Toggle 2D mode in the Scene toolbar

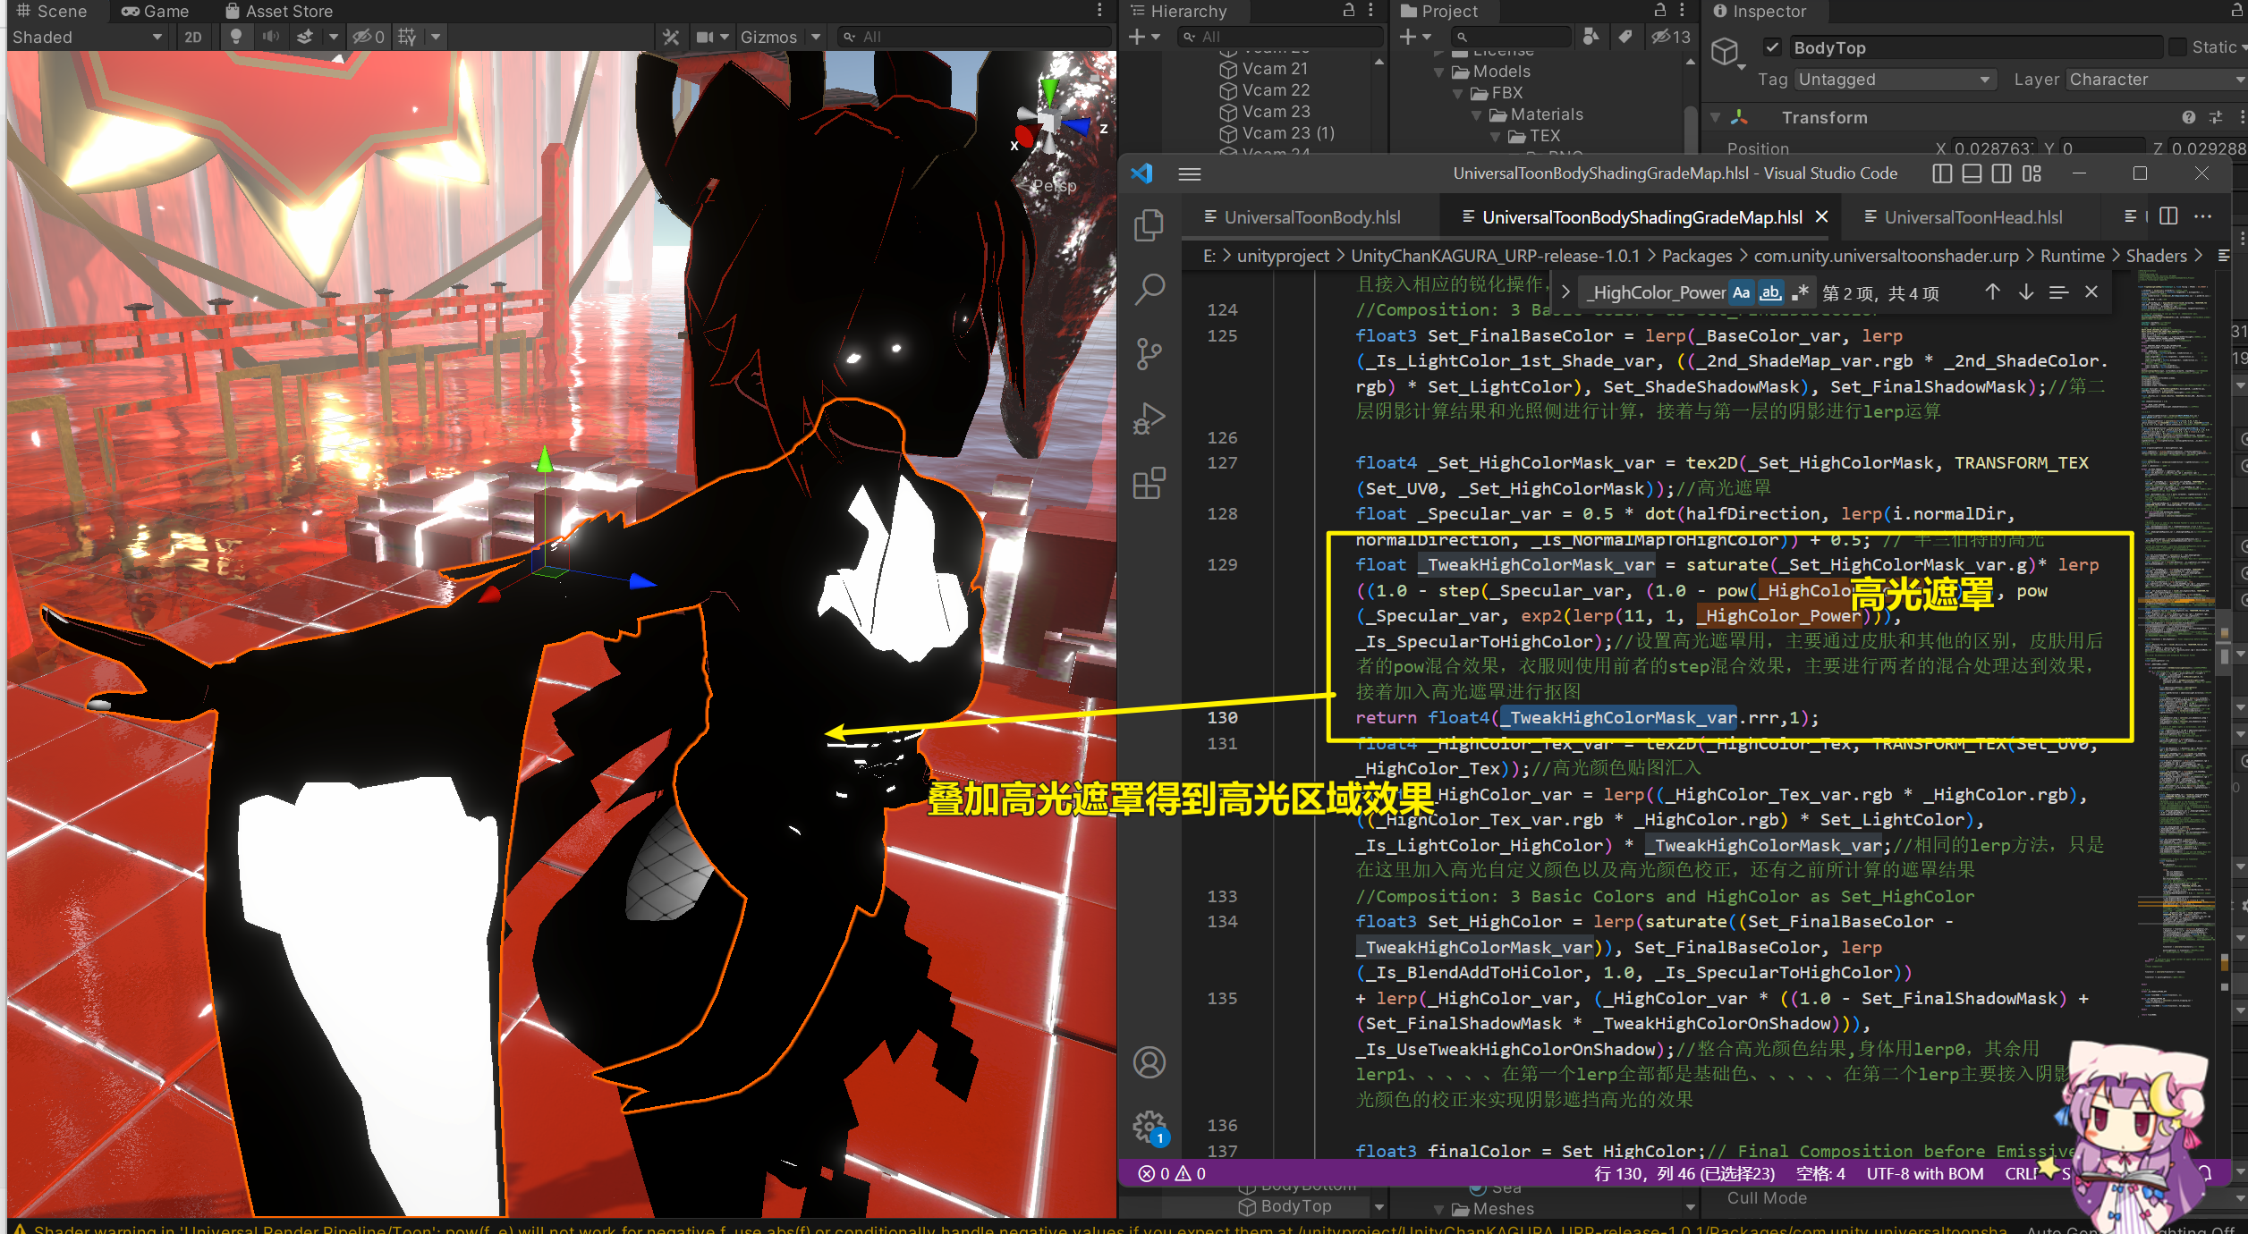pyautogui.click(x=191, y=37)
